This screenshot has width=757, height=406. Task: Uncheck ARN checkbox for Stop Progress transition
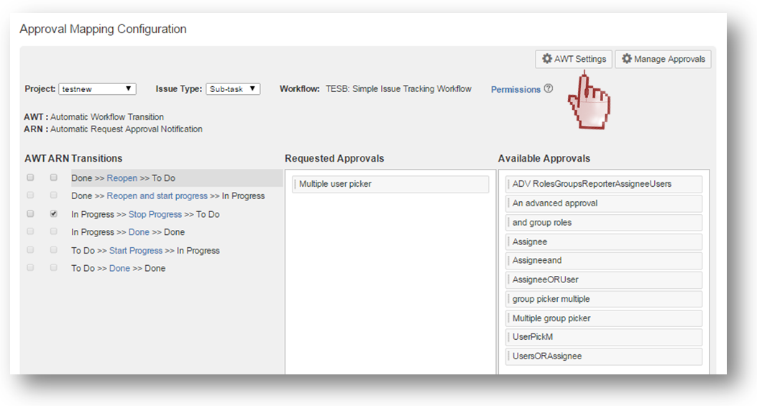tap(53, 214)
